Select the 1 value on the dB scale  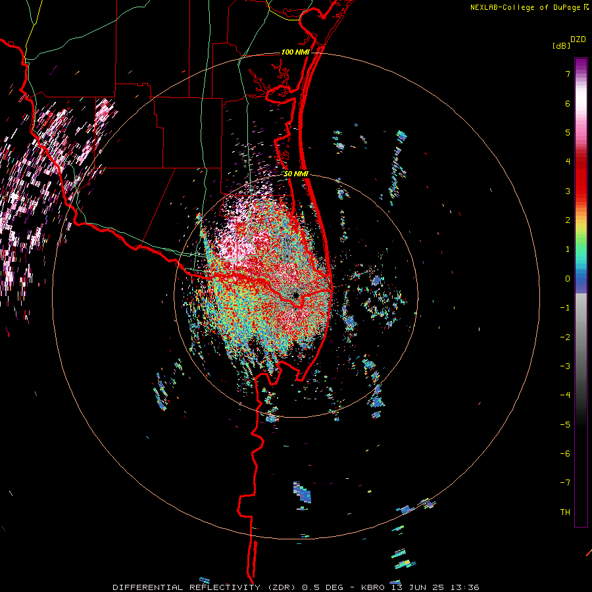tap(568, 249)
